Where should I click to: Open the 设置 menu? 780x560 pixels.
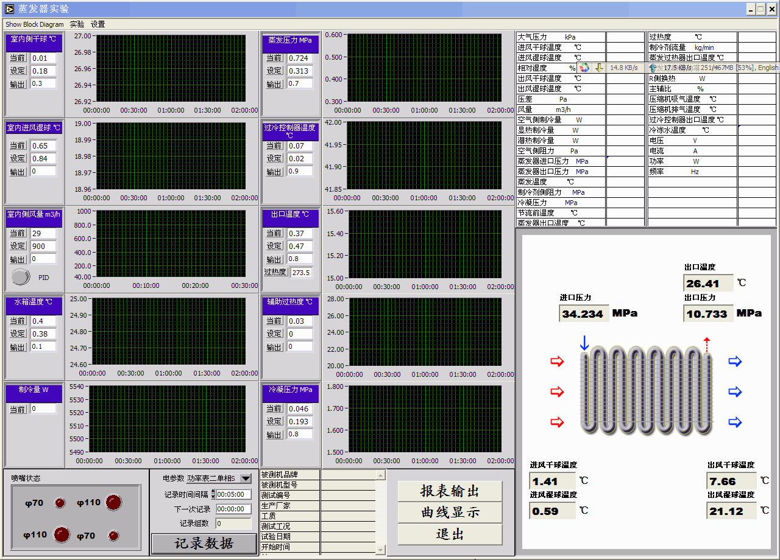click(x=98, y=24)
